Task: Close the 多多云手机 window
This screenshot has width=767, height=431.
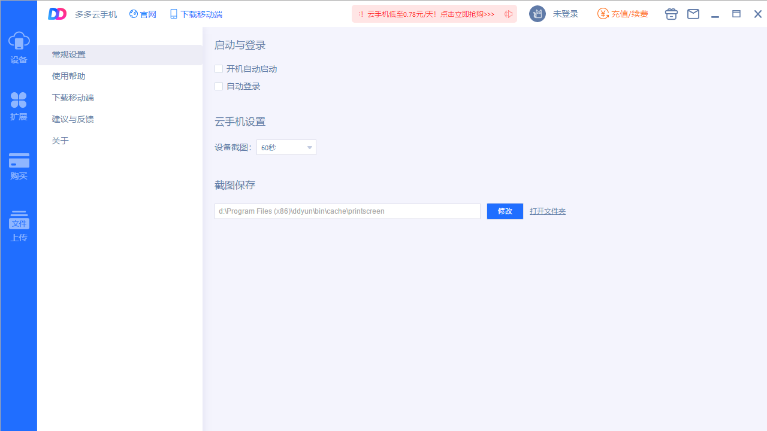Action: click(758, 14)
